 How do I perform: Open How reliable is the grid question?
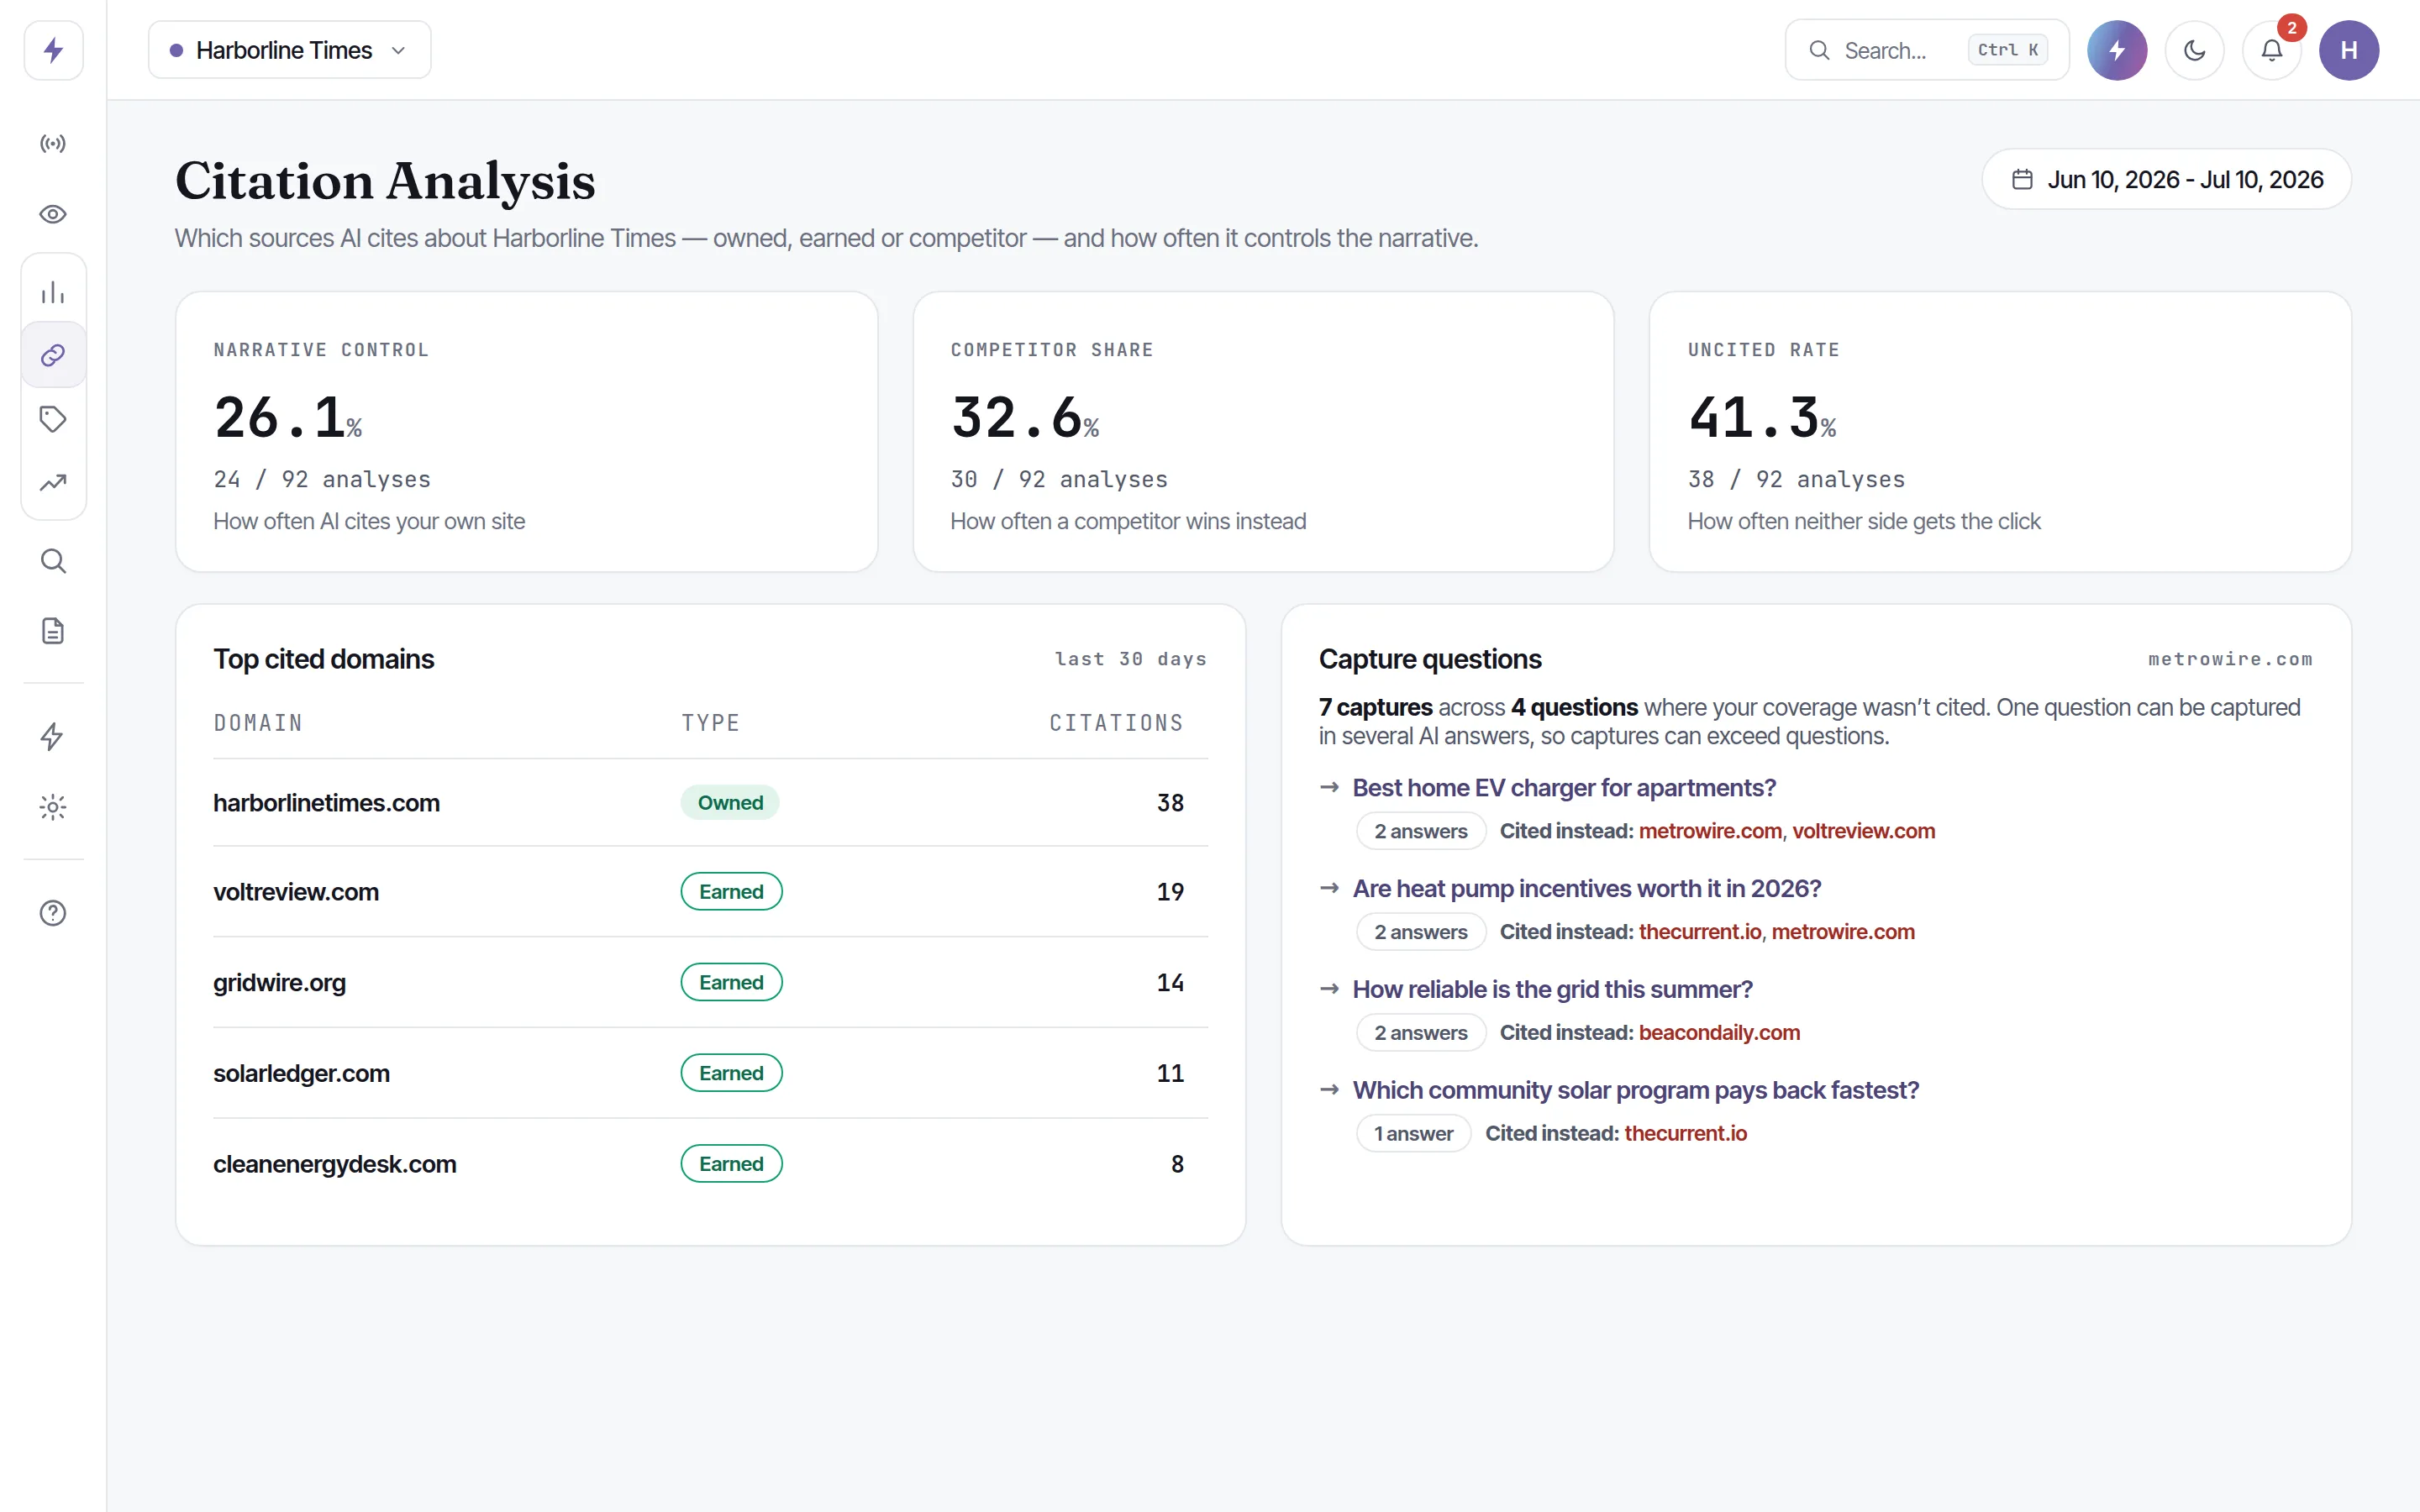pyautogui.click(x=1552, y=990)
